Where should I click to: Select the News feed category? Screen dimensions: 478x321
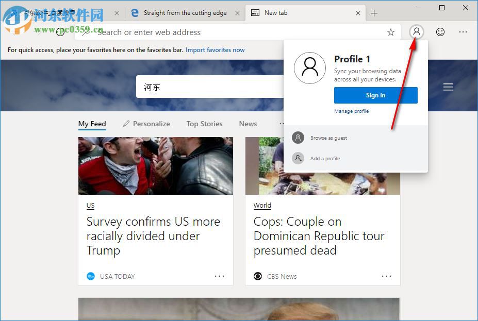248,124
